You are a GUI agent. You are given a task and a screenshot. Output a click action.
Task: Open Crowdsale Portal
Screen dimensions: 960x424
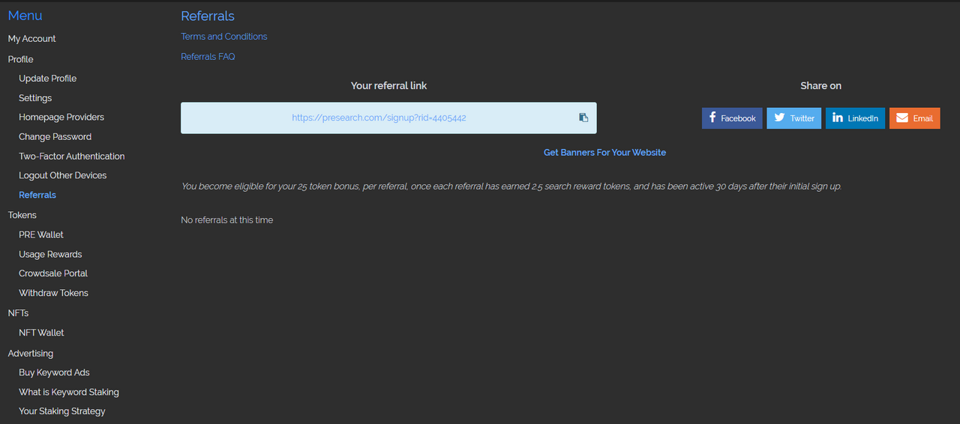(53, 274)
